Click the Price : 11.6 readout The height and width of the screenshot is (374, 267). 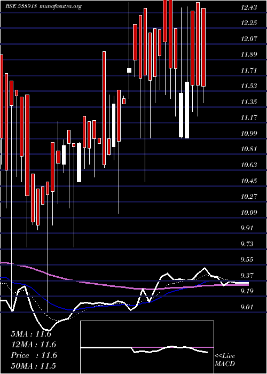click(34, 355)
